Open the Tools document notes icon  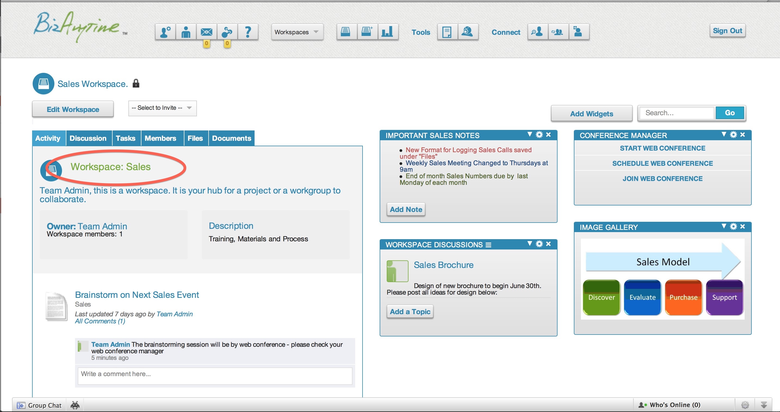(x=447, y=32)
